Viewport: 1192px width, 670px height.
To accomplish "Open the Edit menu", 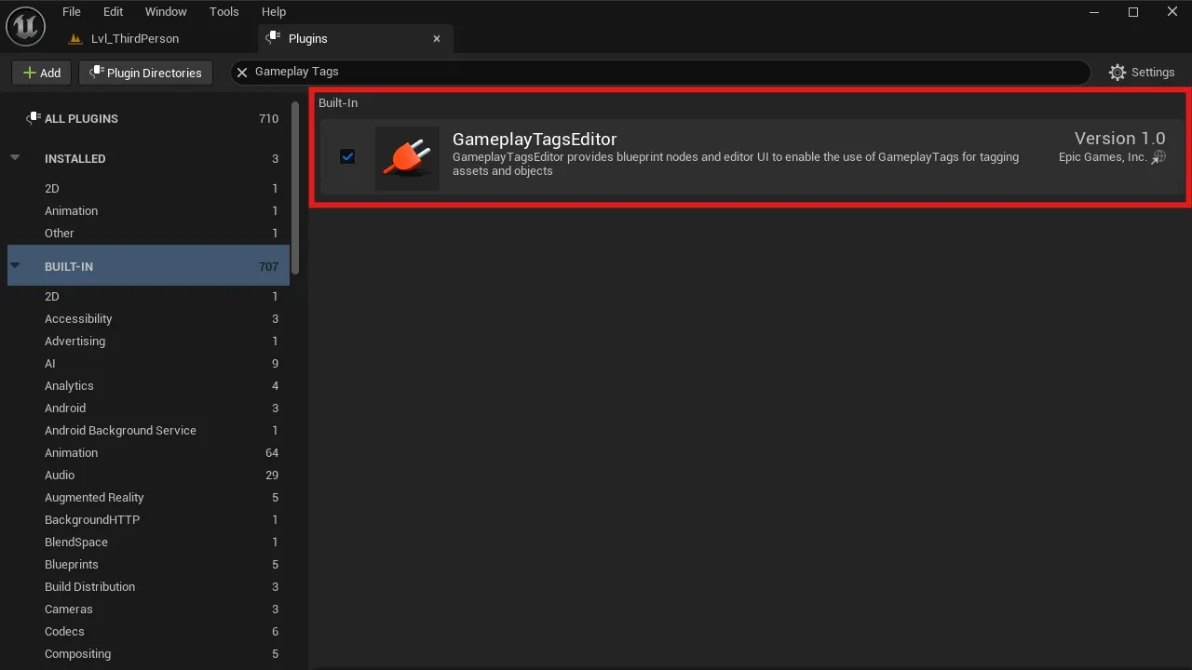I will 113,11.
